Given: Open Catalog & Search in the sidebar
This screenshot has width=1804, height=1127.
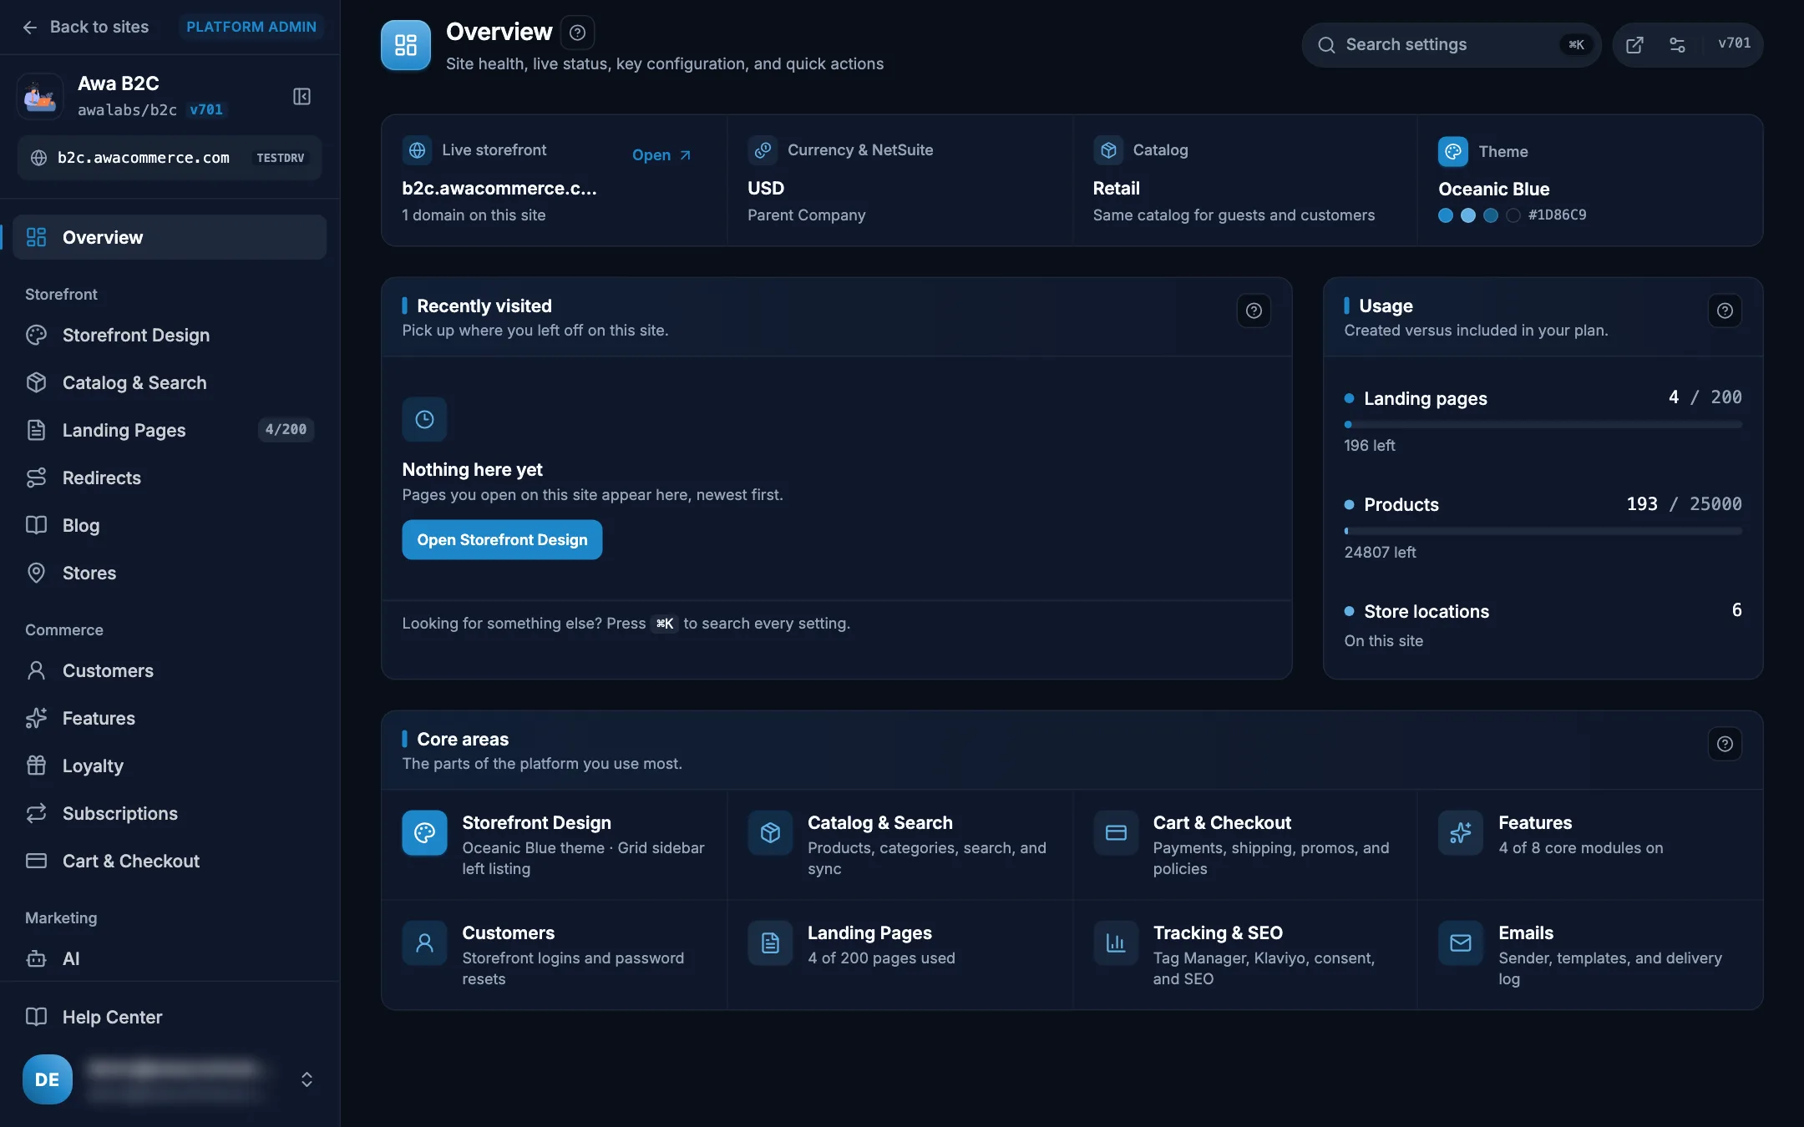Looking at the screenshot, I should click(x=170, y=382).
